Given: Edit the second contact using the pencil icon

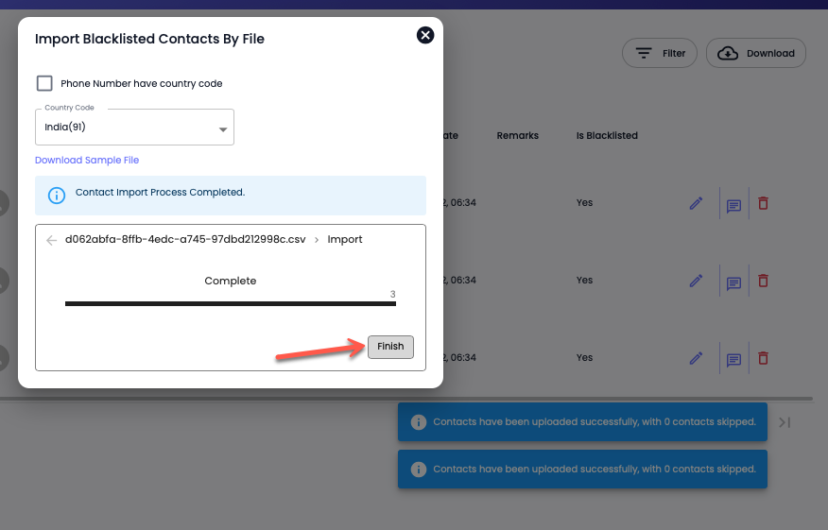Looking at the screenshot, I should [x=696, y=281].
